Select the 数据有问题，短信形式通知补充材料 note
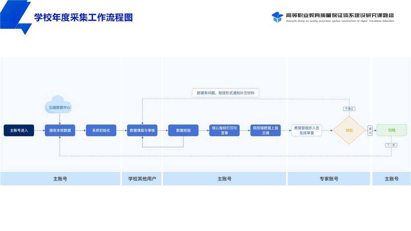This screenshot has height=231, width=411. pyautogui.click(x=226, y=93)
